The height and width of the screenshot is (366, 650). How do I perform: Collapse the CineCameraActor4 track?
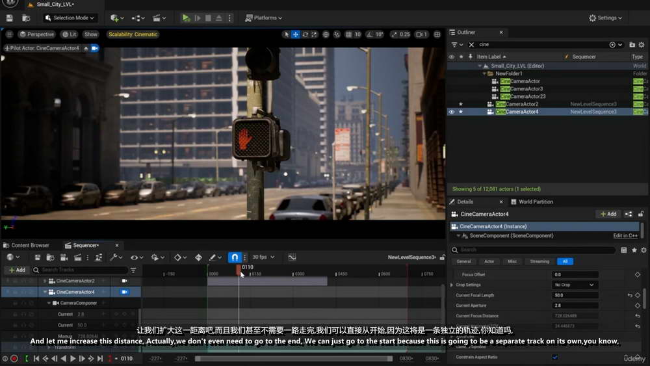(x=45, y=292)
